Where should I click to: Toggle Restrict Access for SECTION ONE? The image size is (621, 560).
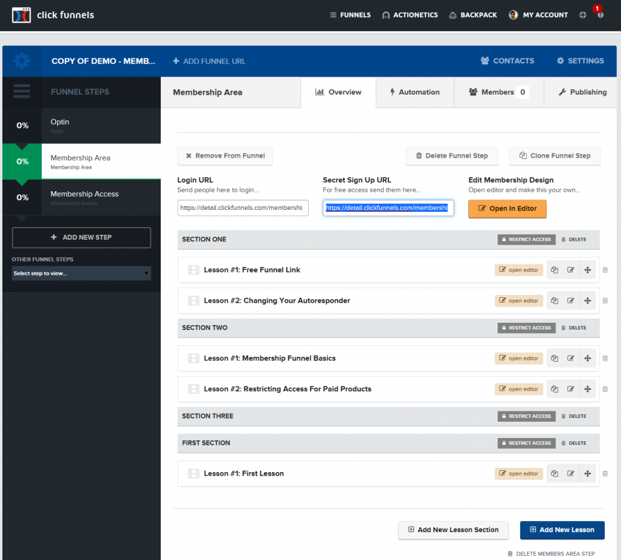click(x=526, y=239)
